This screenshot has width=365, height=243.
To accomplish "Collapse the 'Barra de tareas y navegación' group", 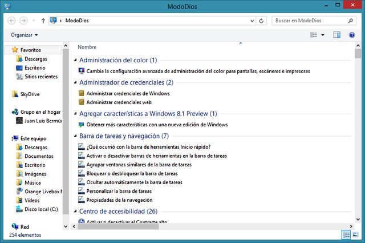I will pyautogui.click(x=76, y=136).
